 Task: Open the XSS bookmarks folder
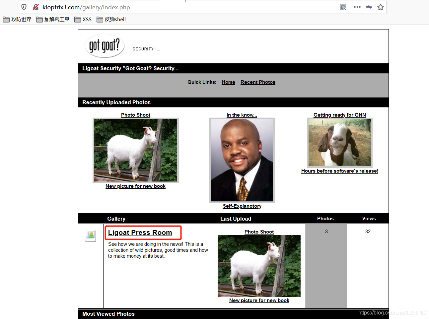[83, 20]
